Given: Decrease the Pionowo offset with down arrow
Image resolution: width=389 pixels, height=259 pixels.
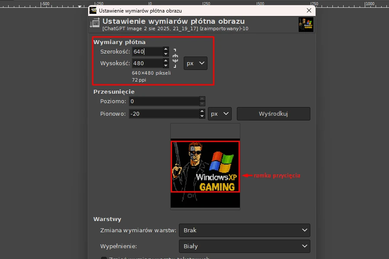Looking at the screenshot, I should pos(202,116).
